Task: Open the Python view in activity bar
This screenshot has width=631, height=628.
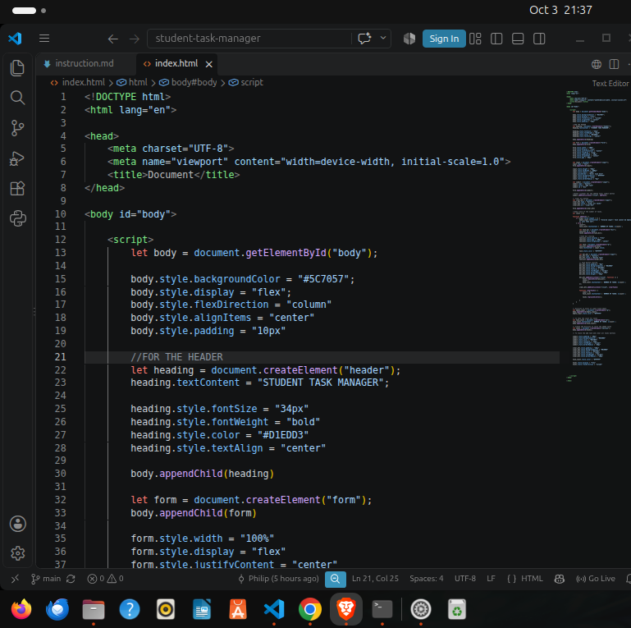Action: 17,218
